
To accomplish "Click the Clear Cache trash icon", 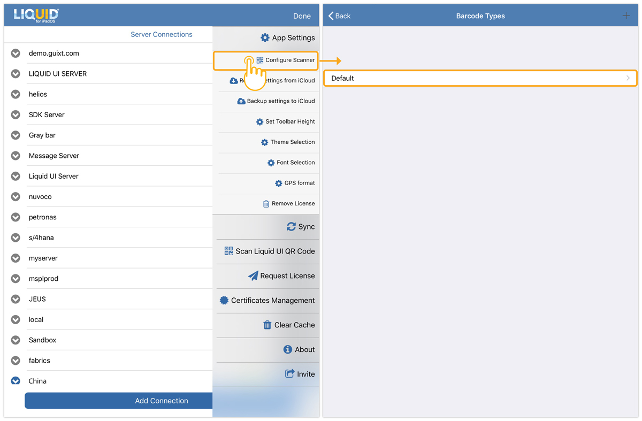I will [x=267, y=325].
